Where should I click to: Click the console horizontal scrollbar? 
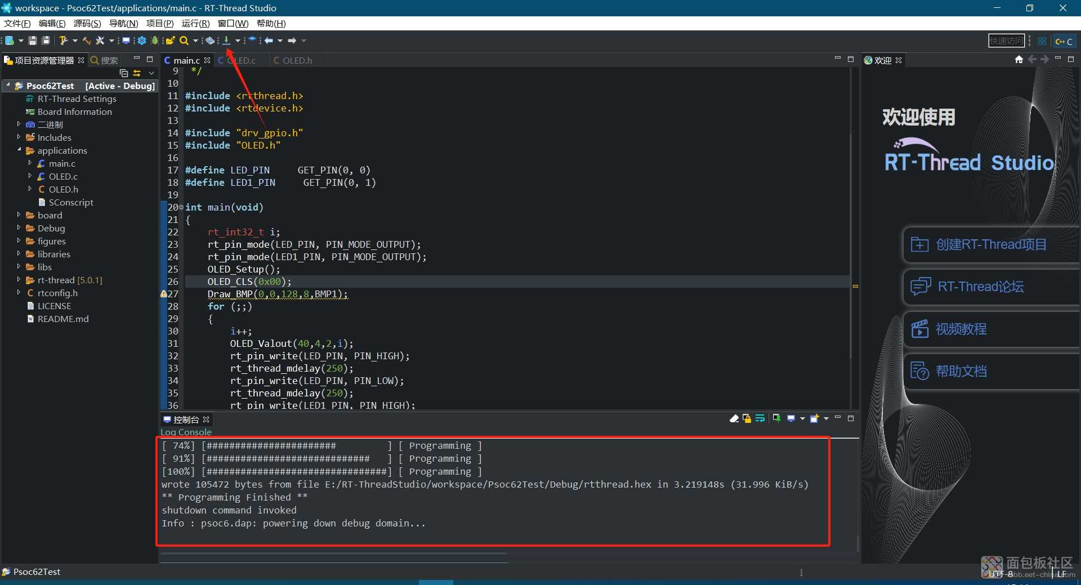[334, 554]
